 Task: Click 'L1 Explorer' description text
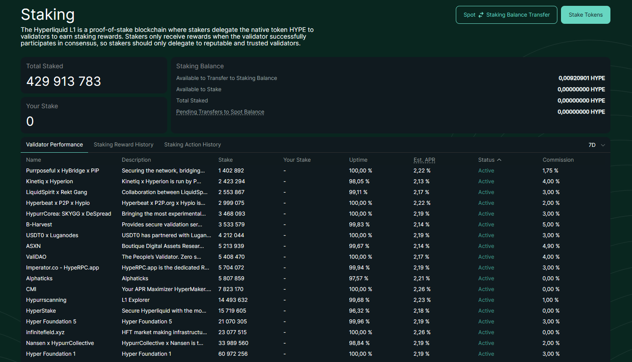[136, 300]
